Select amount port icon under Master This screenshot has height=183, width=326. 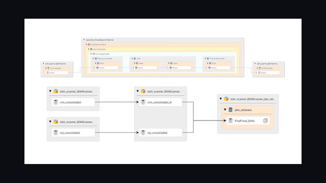tap(136, 68)
